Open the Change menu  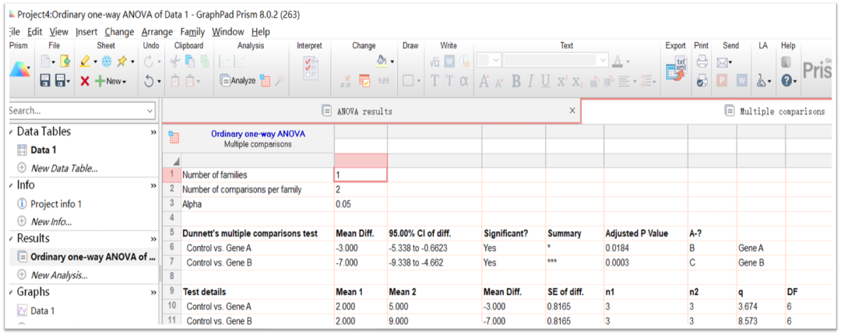pos(119,32)
